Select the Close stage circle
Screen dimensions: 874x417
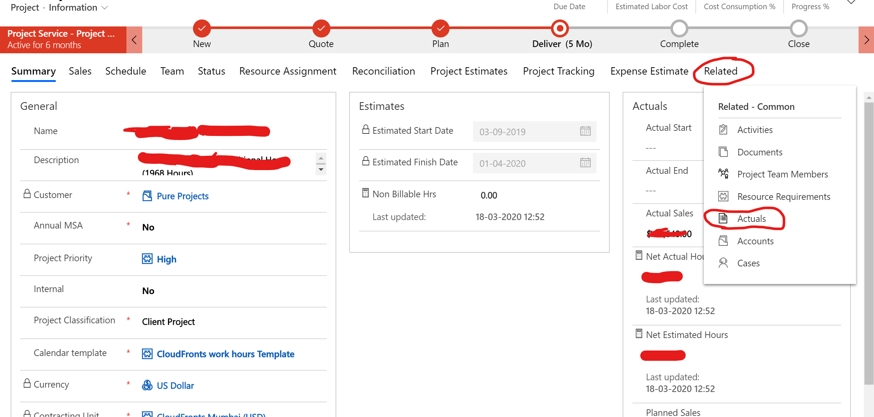point(799,28)
